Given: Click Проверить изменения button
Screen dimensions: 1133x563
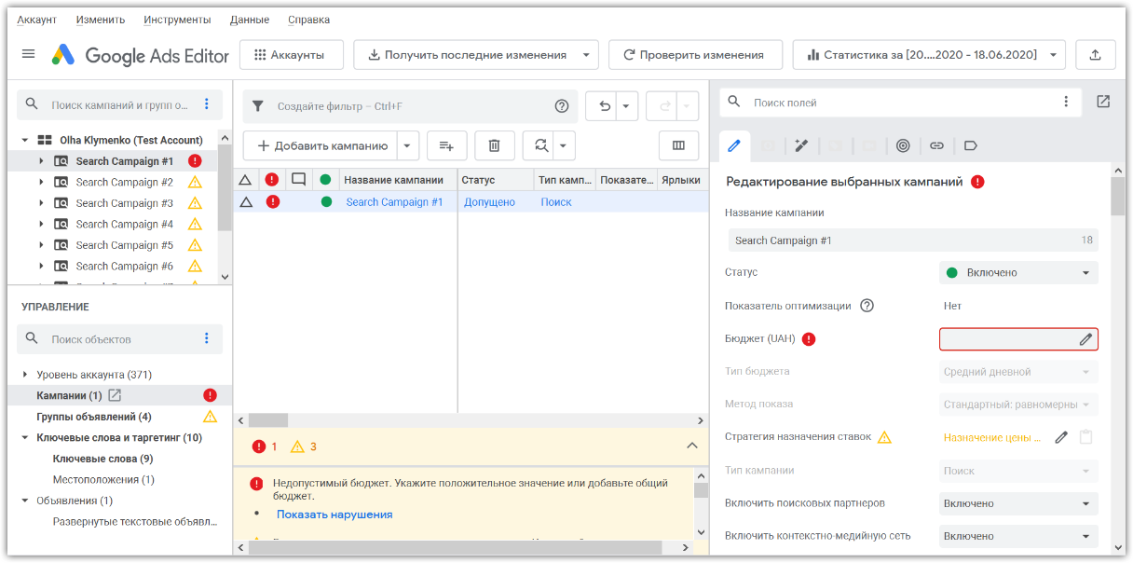Looking at the screenshot, I should click(694, 55).
